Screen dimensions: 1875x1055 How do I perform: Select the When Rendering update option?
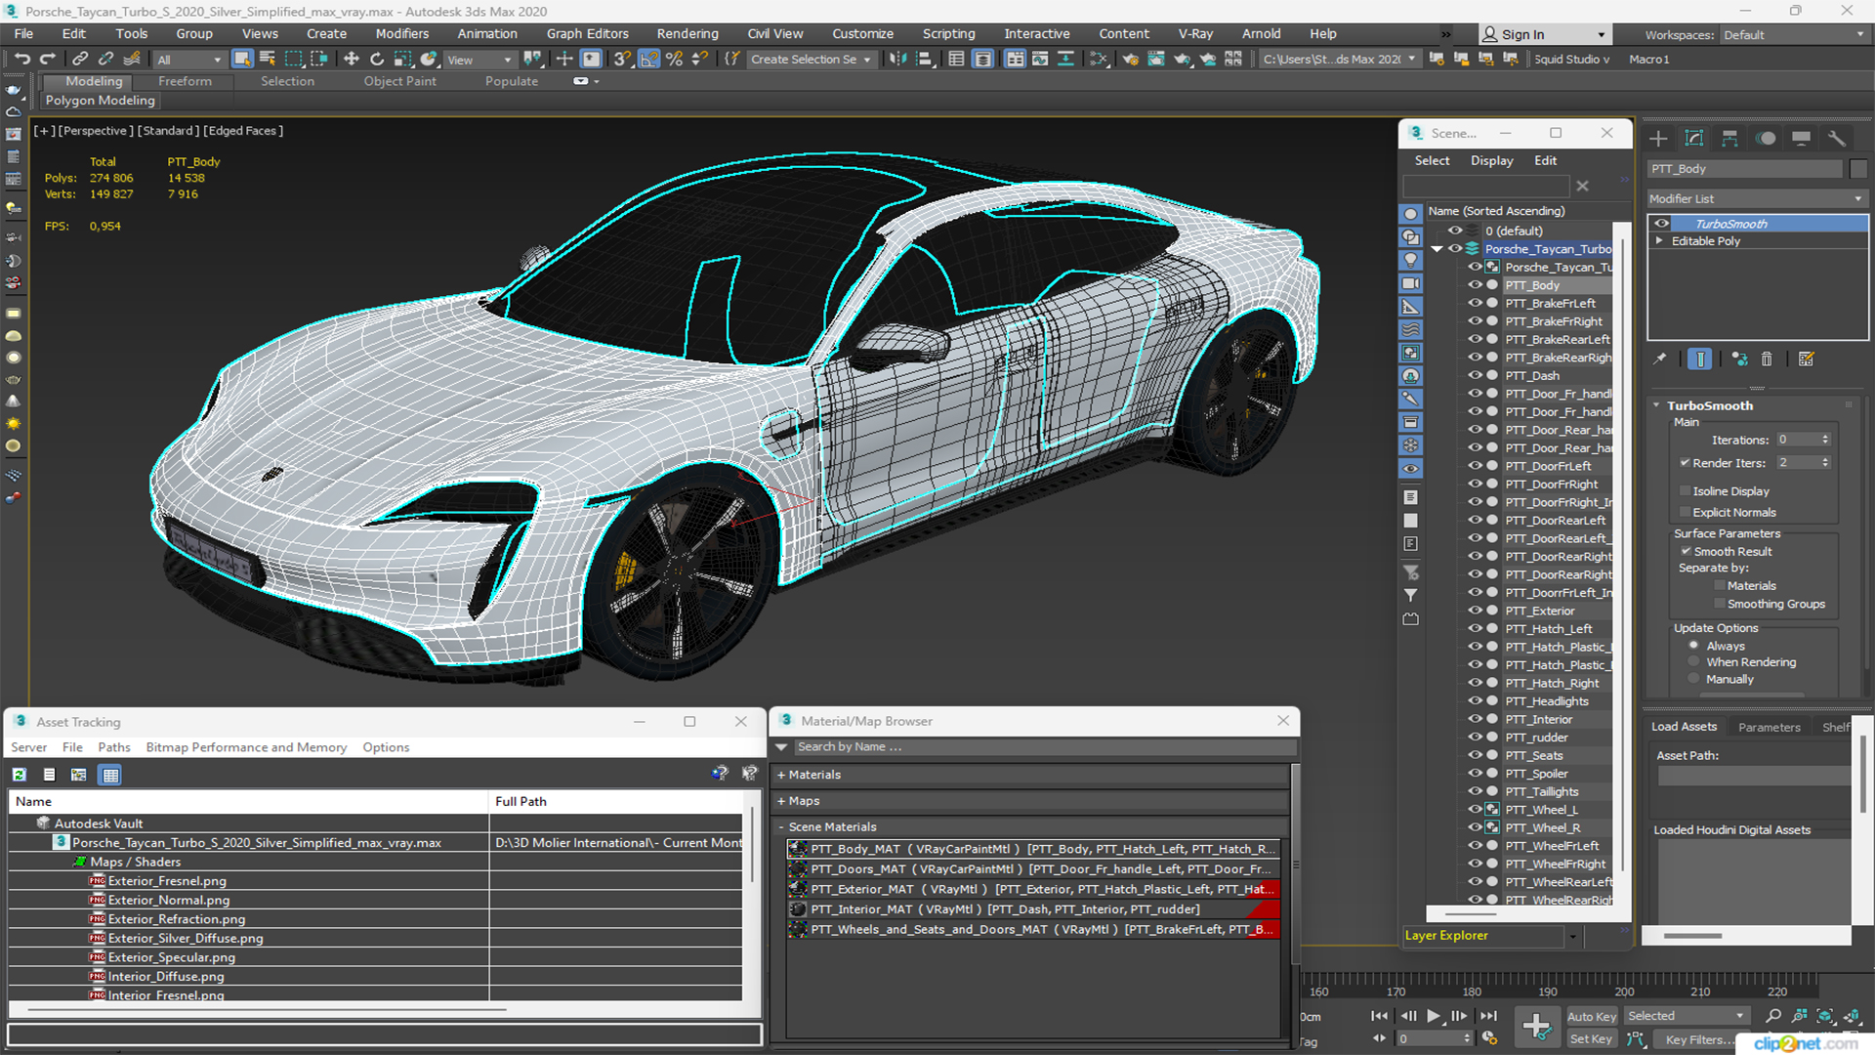pyautogui.click(x=1694, y=662)
